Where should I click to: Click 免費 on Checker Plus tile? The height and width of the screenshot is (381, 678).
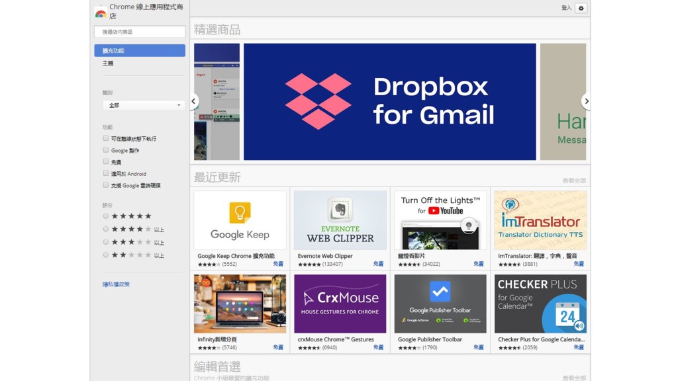pyautogui.click(x=579, y=347)
